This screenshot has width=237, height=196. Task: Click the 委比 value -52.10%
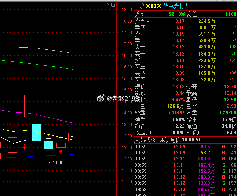click(x=176, y=14)
